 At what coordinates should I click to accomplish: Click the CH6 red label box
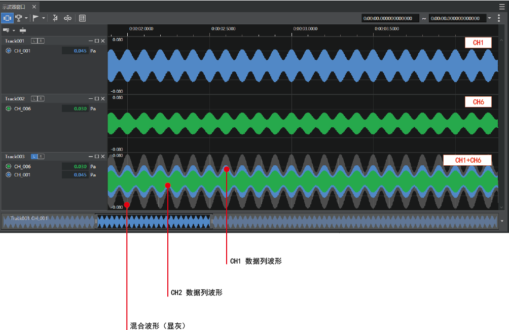[x=478, y=102]
